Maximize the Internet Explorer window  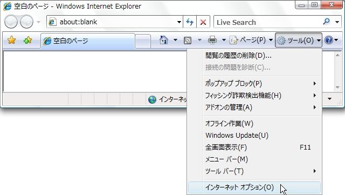click(x=314, y=5)
